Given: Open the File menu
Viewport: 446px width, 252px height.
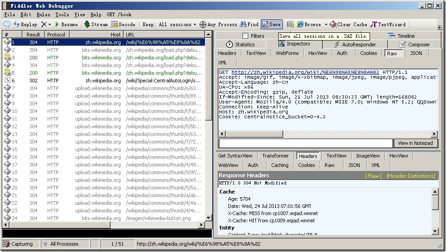Looking at the screenshot, I should (9, 14).
